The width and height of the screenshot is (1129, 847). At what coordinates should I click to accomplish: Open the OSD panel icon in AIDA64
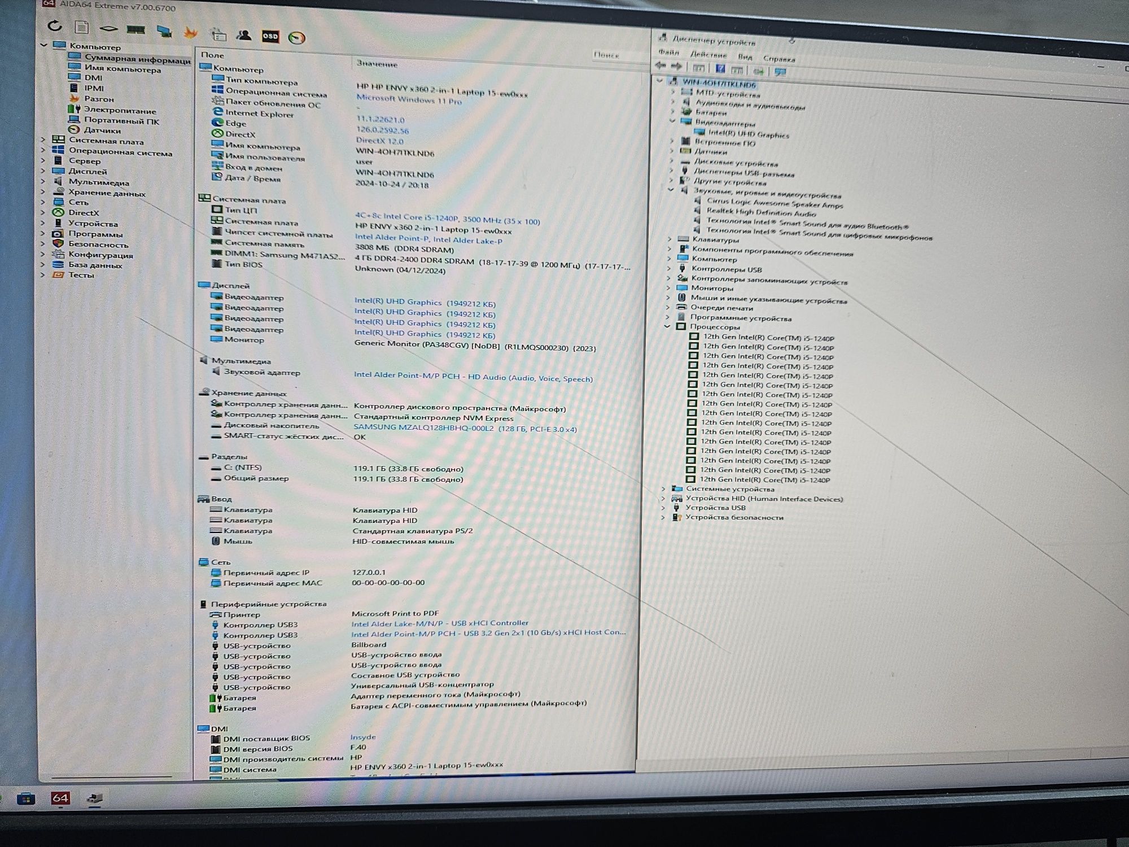point(270,37)
